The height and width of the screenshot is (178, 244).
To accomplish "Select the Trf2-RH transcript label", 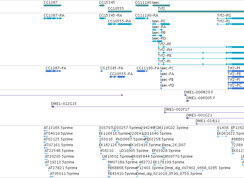I will point(165,50).
